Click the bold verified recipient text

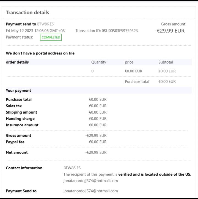[155, 174]
